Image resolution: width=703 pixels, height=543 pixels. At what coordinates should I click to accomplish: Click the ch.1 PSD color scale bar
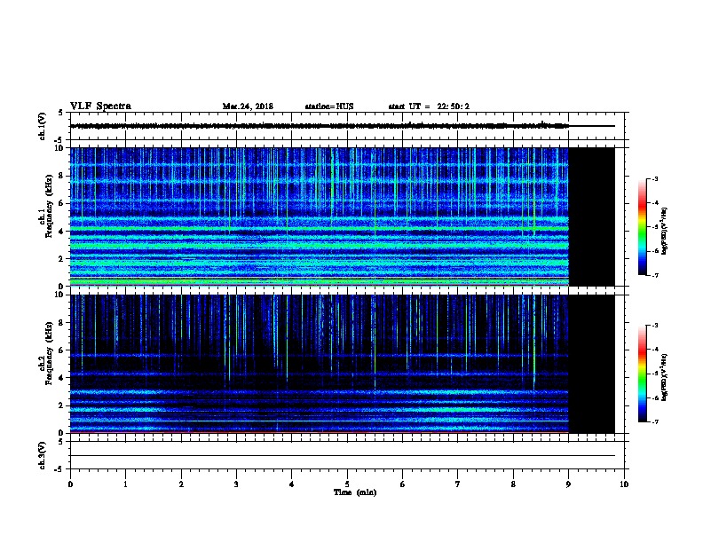[x=642, y=227]
